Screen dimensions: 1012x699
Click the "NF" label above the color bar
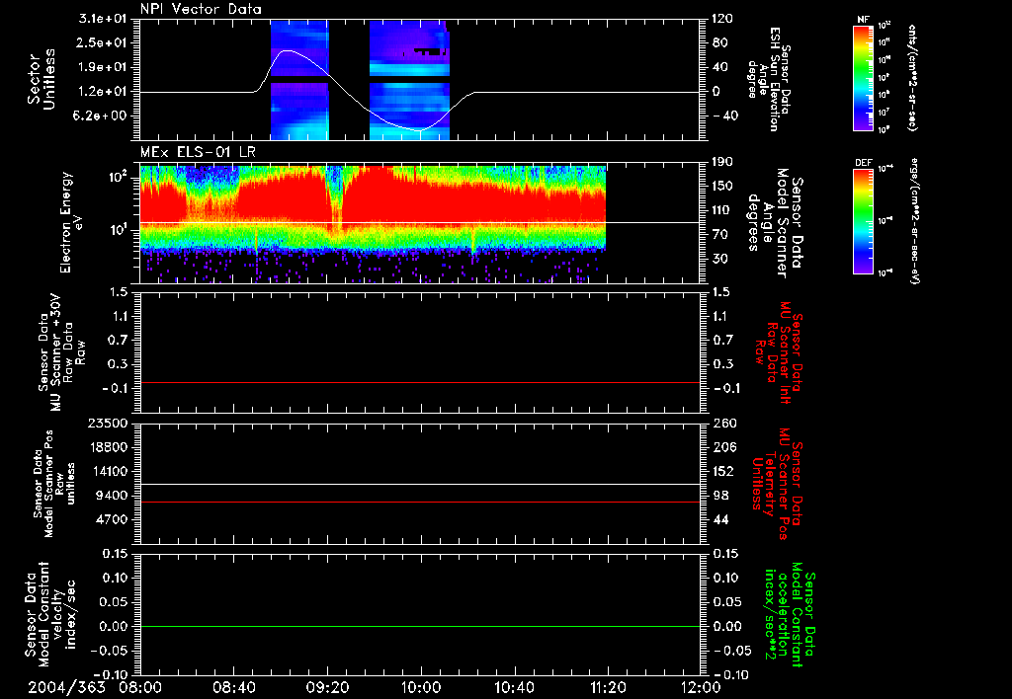pyautogui.click(x=863, y=20)
